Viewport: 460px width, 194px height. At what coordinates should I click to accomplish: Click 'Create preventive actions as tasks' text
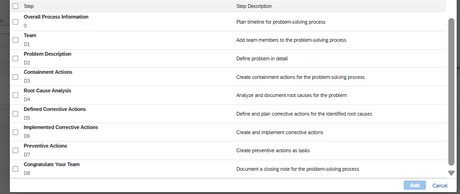273,151
